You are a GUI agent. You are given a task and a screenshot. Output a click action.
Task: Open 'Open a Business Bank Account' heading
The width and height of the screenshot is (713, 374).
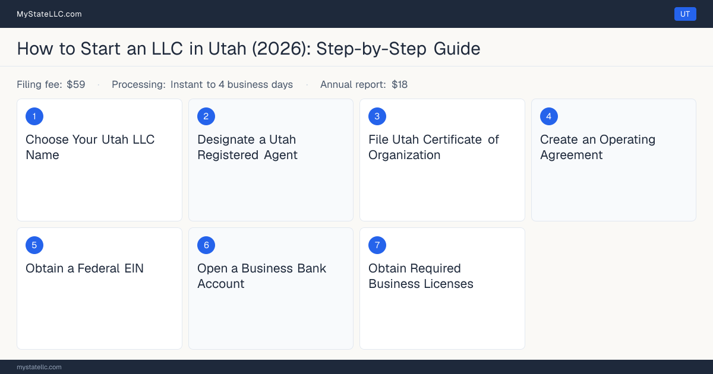click(261, 276)
